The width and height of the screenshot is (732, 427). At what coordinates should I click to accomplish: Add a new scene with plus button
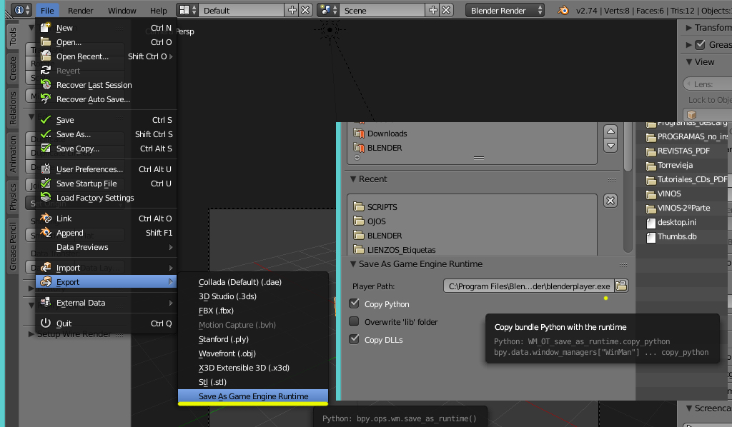click(x=433, y=10)
